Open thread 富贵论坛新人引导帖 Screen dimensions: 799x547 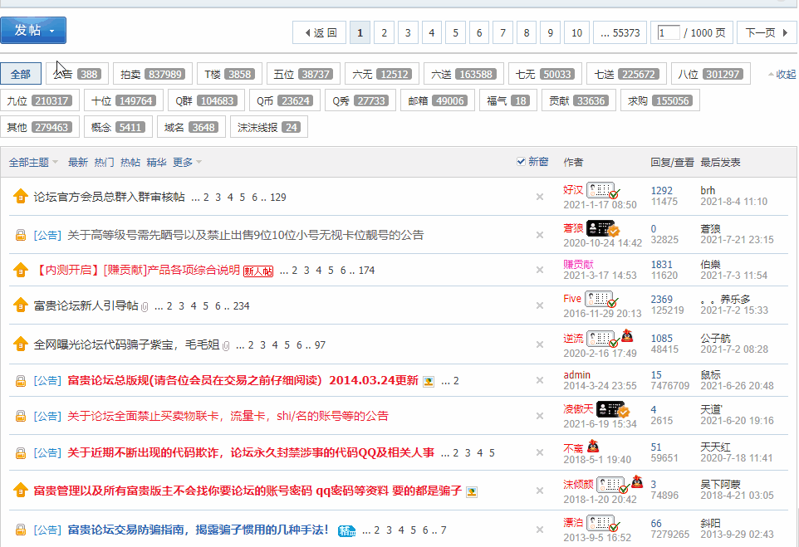pyautogui.click(x=86, y=306)
